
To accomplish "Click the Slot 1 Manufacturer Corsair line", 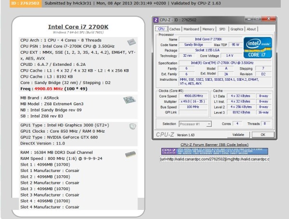I will pyautogui.click(x=50, y=170).
